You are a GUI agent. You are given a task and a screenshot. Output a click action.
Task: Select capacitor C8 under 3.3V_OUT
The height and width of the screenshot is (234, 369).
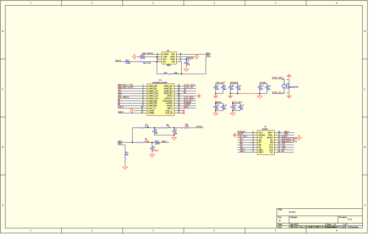coord(216,87)
